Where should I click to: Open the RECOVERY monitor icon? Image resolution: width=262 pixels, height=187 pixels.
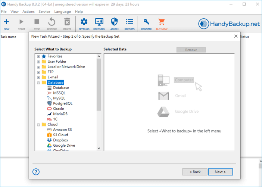(x=99, y=22)
